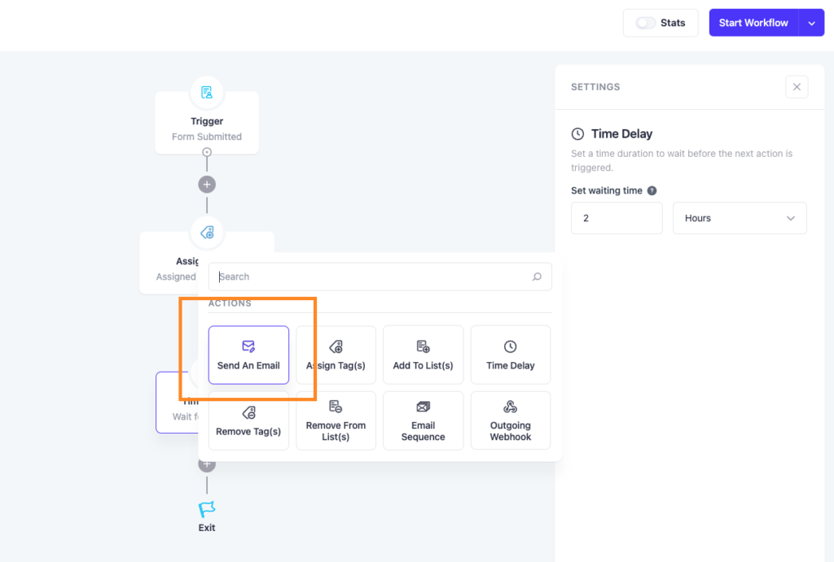The width and height of the screenshot is (834, 562).
Task: Click the Form Submitted trigger node icon
Action: tap(206, 91)
